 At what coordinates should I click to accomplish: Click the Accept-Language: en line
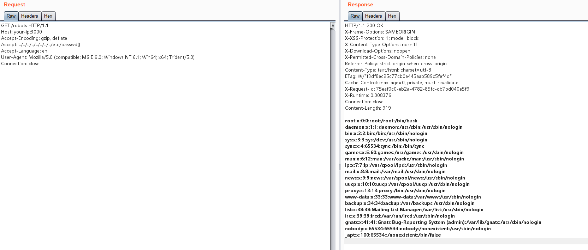24,51
